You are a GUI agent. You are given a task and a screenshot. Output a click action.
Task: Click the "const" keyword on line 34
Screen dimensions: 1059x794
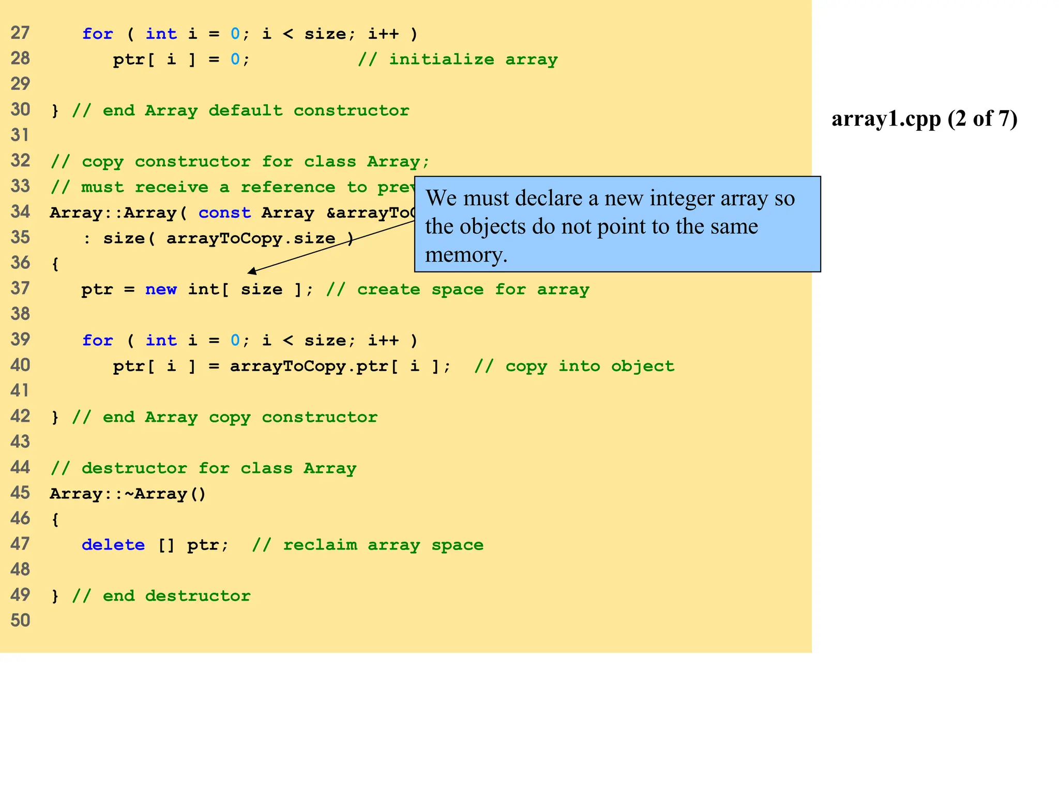point(224,212)
